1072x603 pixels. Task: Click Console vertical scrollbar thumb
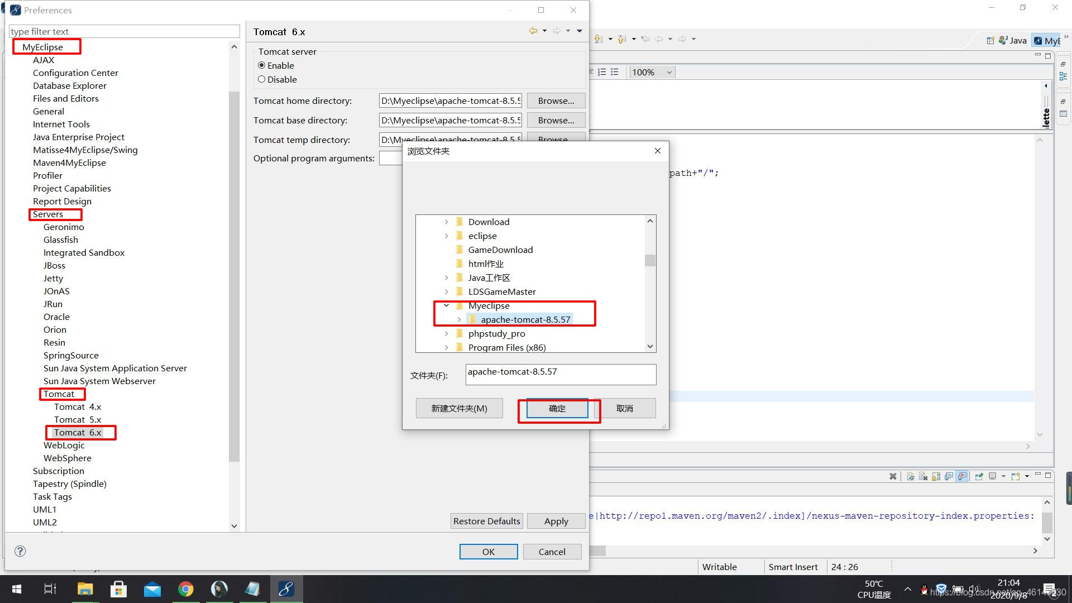(1047, 522)
